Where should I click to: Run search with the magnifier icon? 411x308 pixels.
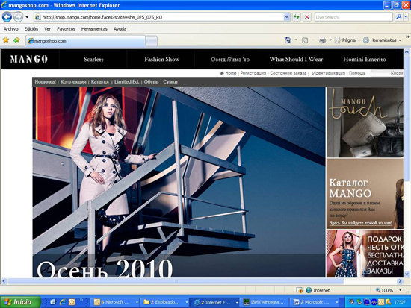398,17
